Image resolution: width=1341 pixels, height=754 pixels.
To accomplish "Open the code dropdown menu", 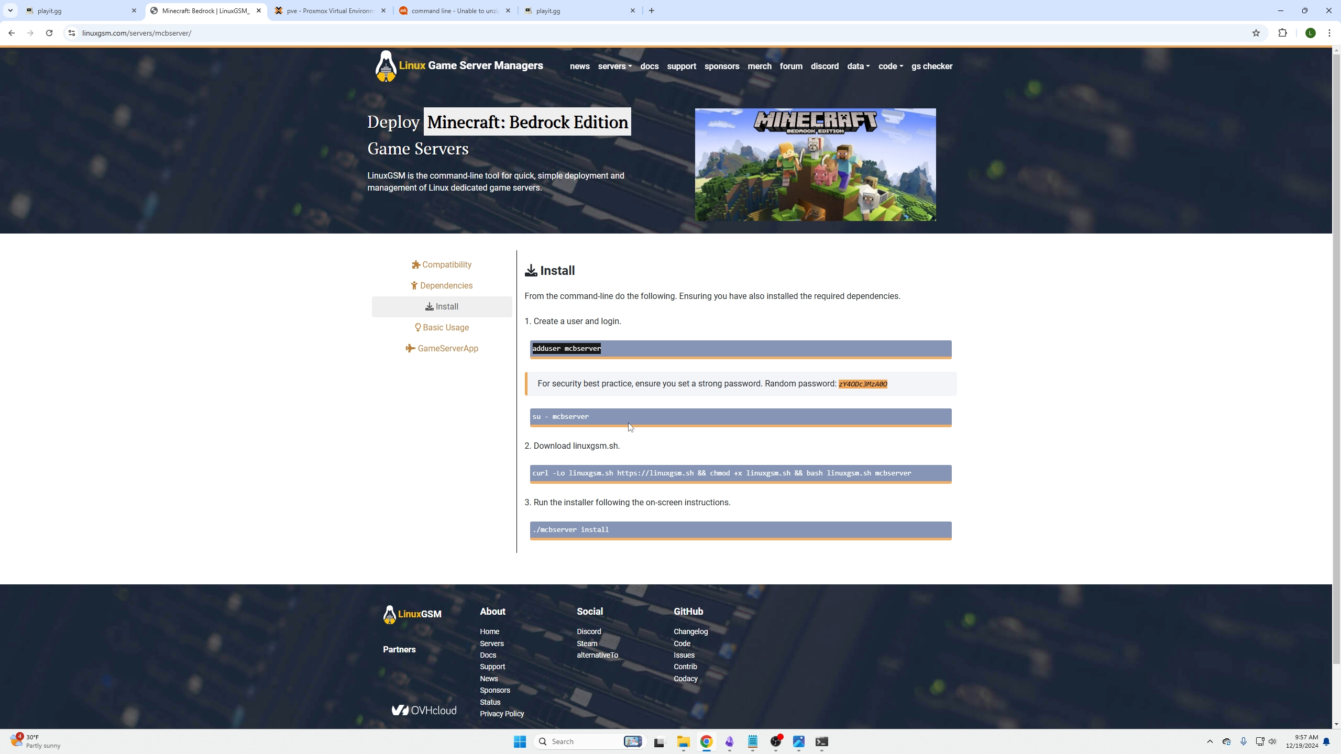I will pos(891,66).
